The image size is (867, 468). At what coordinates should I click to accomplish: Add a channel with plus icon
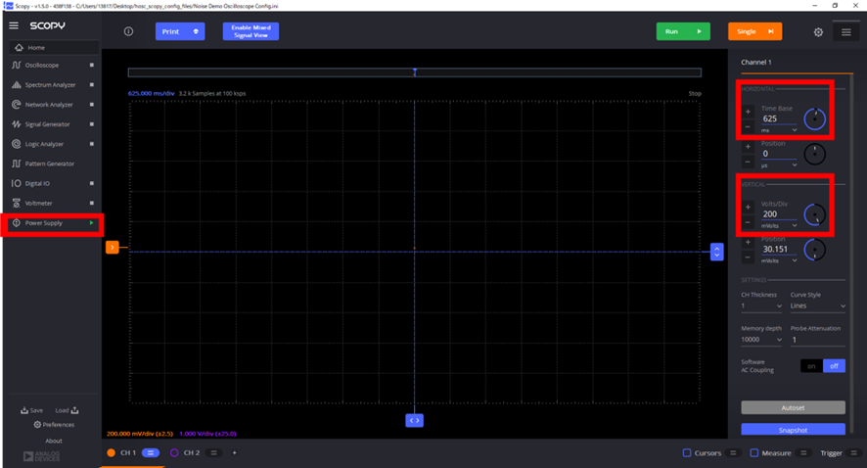pyautogui.click(x=235, y=453)
